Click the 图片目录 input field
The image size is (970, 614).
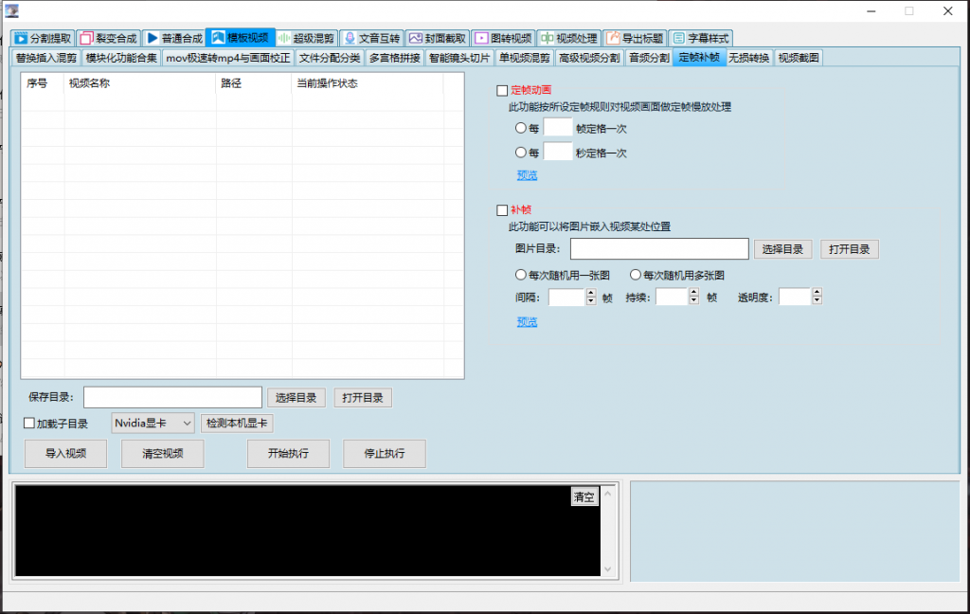(x=658, y=249)
